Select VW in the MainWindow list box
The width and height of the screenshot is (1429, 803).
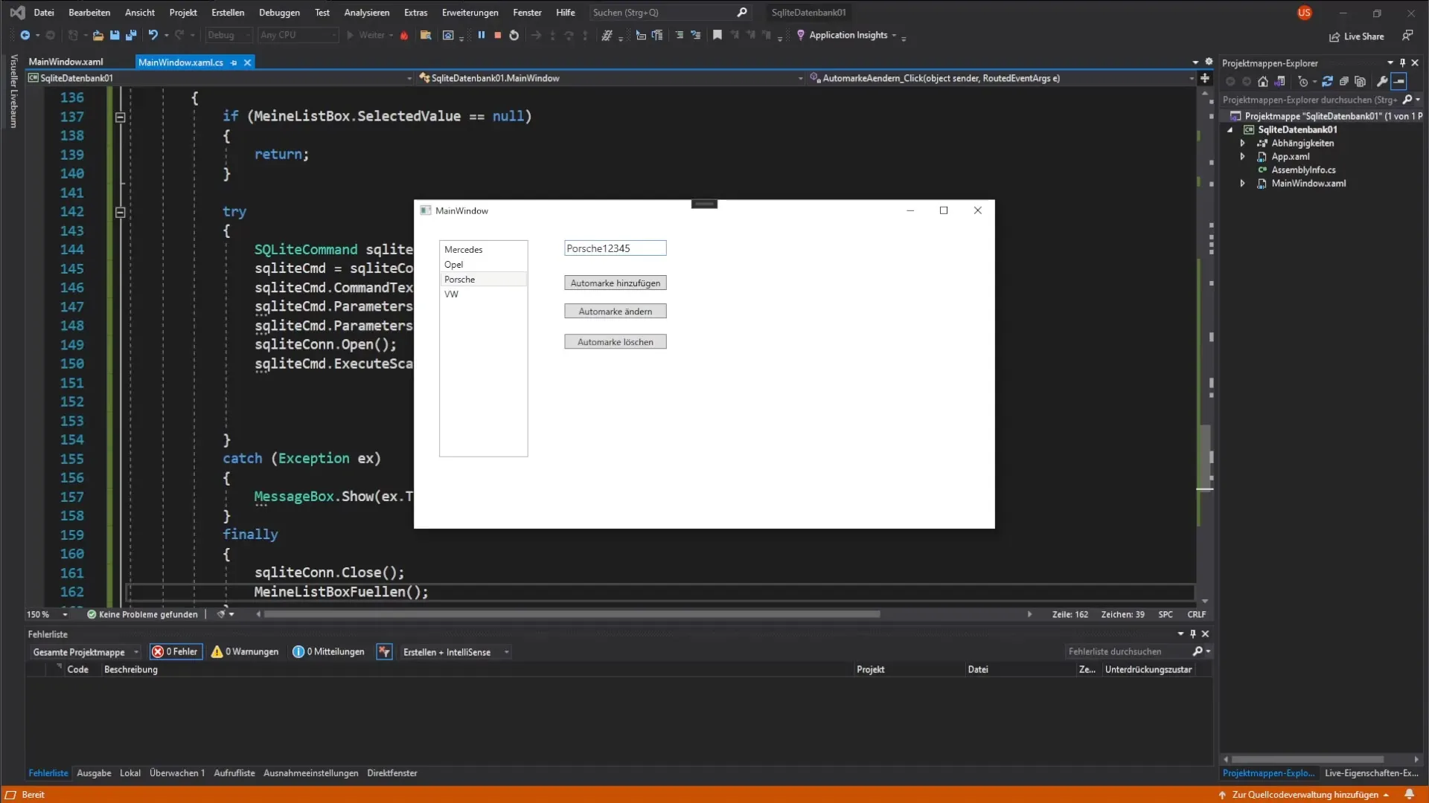coord(483,294)
